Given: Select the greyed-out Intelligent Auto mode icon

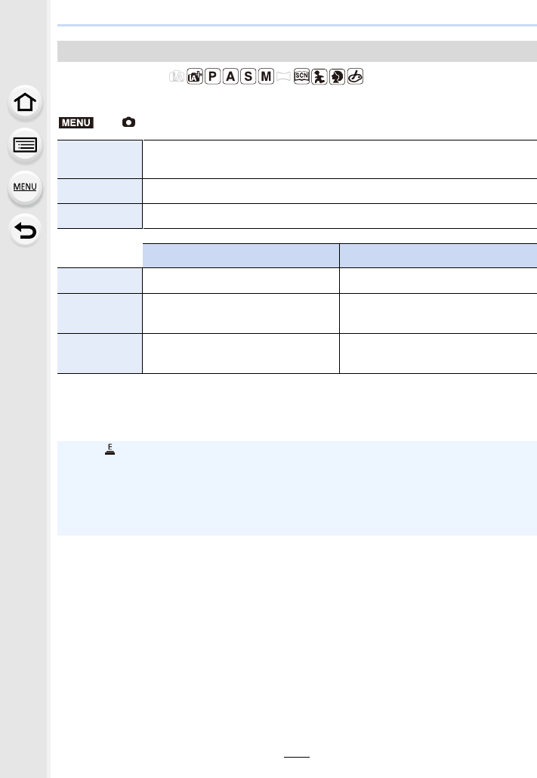Looking at the screenshot, I should pos(177,76).
